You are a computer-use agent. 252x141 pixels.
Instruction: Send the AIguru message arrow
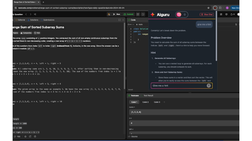(209, 86)
